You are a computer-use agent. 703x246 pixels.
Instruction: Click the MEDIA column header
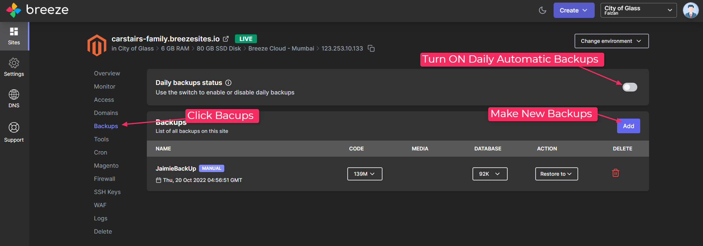[420, 149]
